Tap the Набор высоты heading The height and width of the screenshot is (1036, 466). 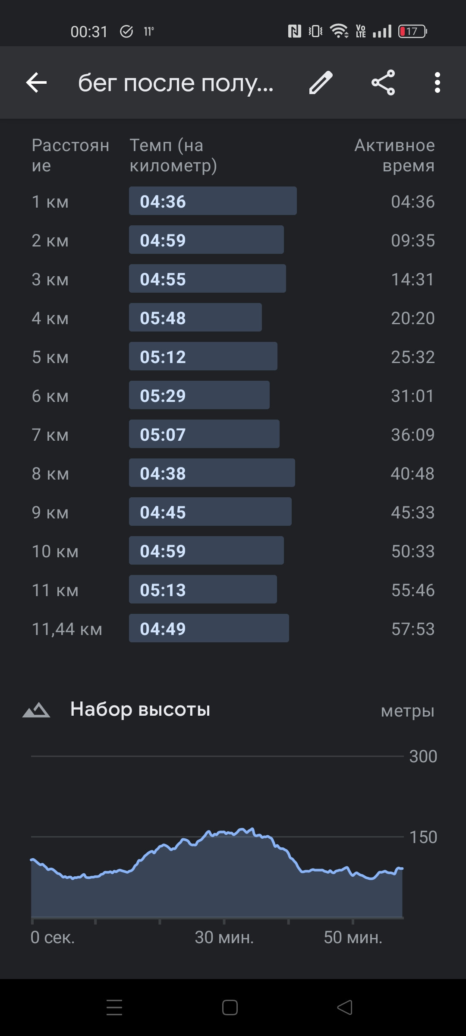140,710
